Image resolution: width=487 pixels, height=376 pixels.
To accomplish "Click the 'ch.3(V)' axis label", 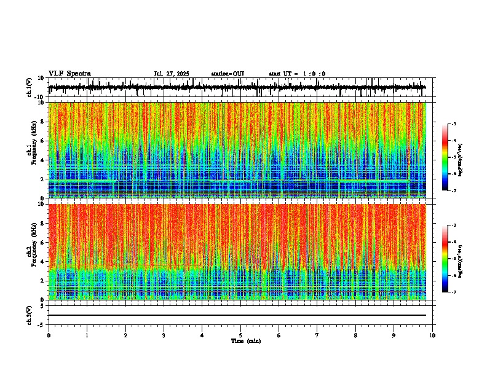I will (30, 315).
